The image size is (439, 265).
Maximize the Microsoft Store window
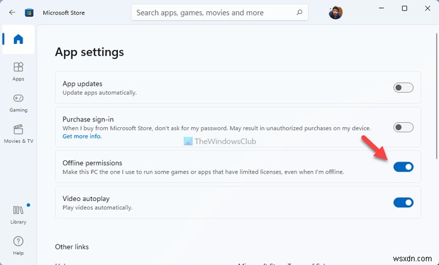pyautogui.click(x=405, y=8)
